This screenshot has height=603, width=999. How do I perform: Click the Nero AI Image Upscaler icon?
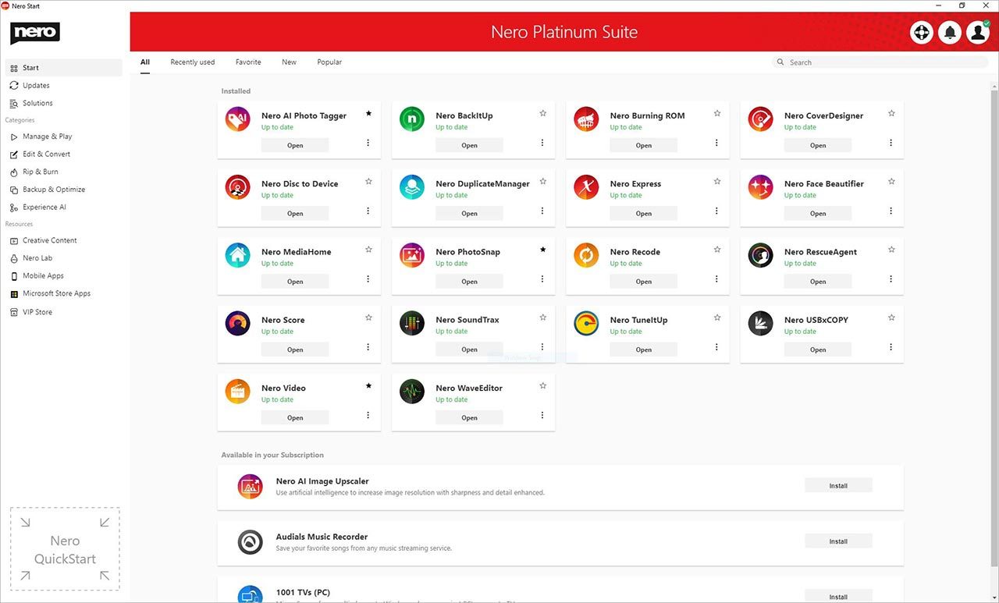coord(251,487)
